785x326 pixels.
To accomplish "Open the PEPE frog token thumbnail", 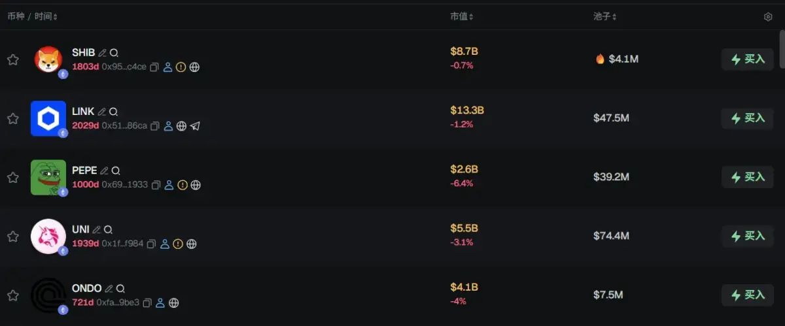I will click(x=48, y=177).
